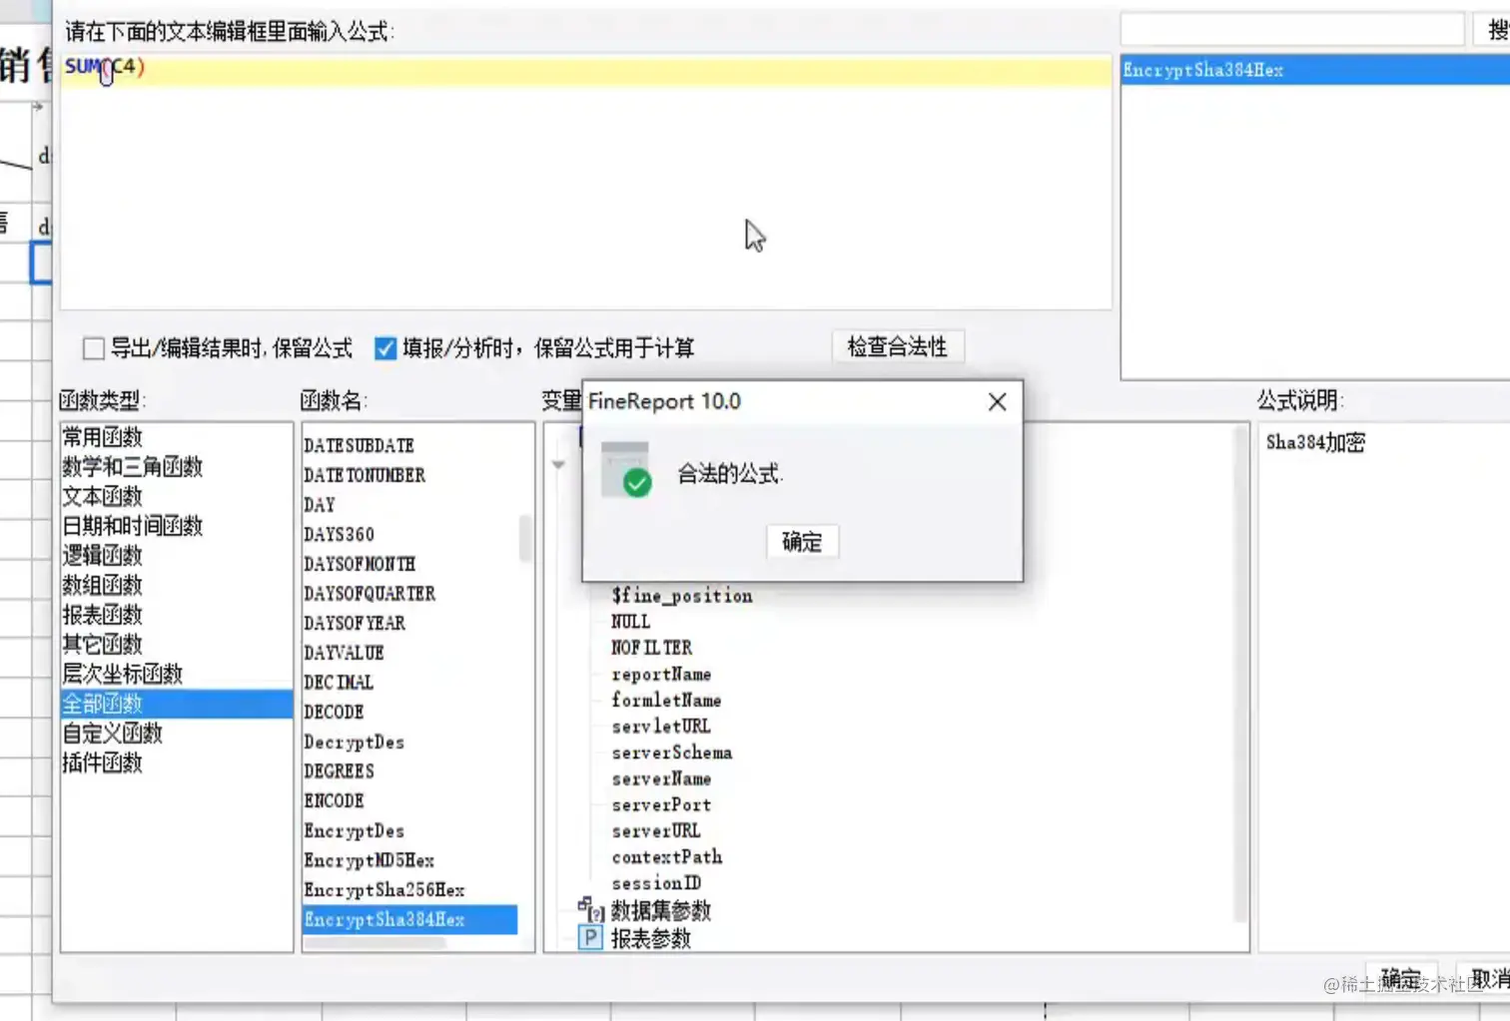The image size is (1510, 1021).
Task: Select 自定义函数 function type
Action: (176, 734)
